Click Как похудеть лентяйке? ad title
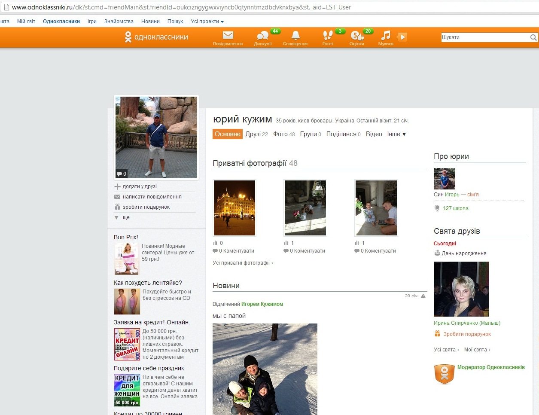 pos(148,283)
